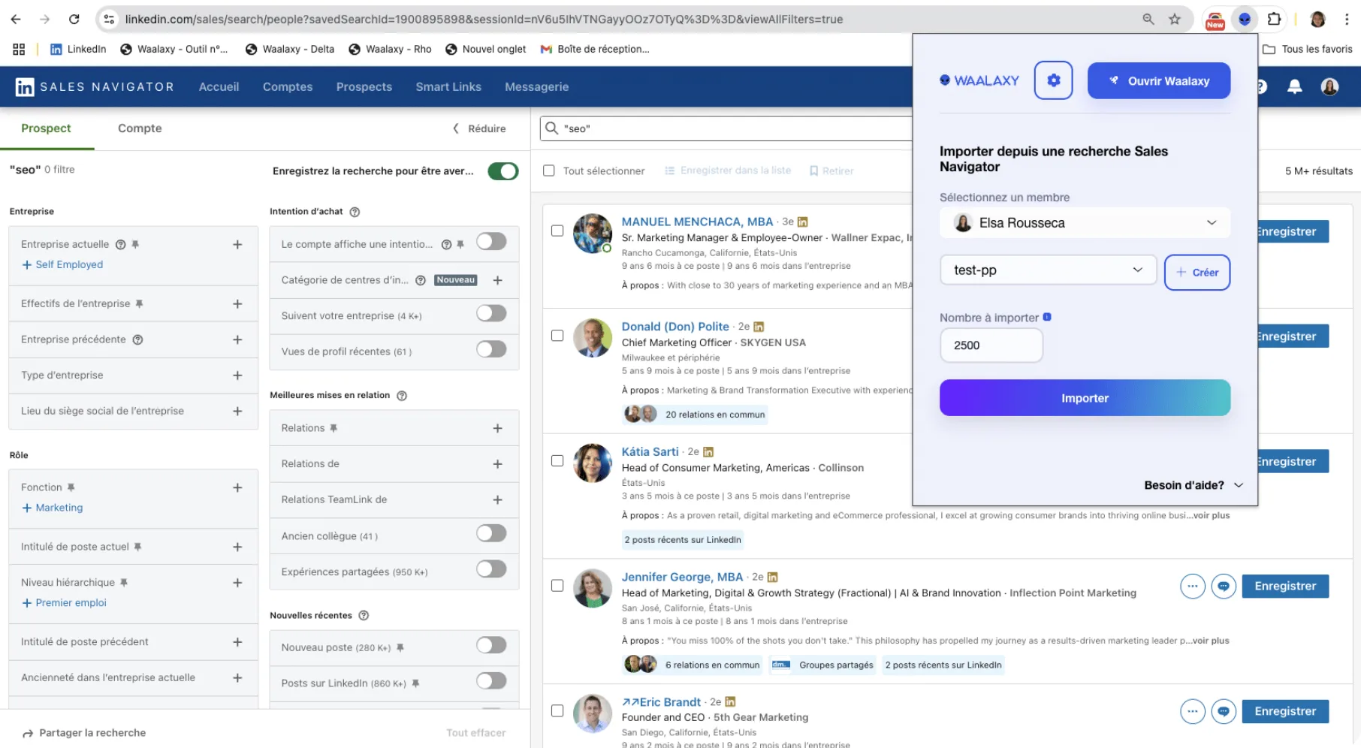Toggle saved search alert switch
This screenshot has width=1361, height=748.
click(x=502, y=171)
